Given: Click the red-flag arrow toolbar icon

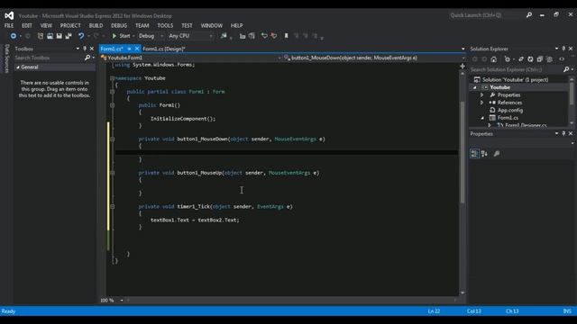Looking at the screenshot, I should 274,36.
